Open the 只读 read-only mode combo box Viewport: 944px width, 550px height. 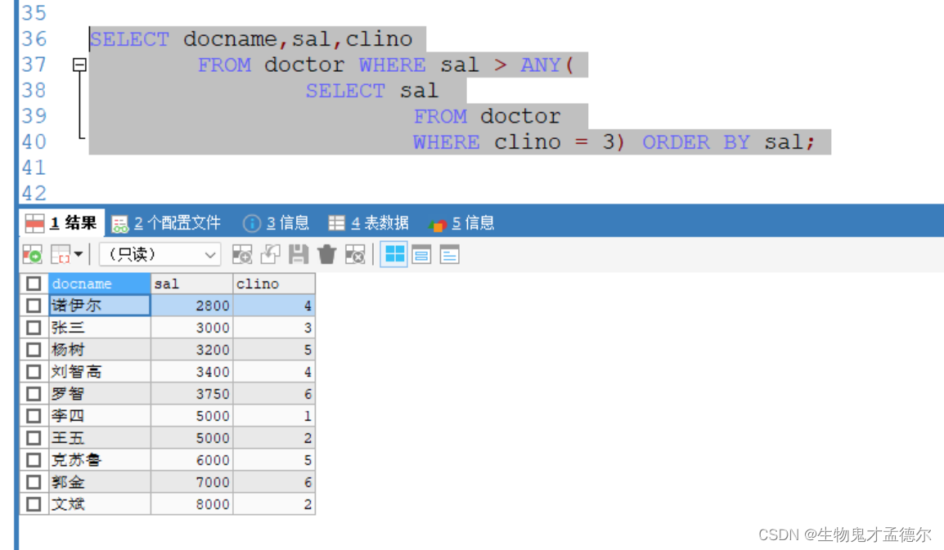pos(160,254)
